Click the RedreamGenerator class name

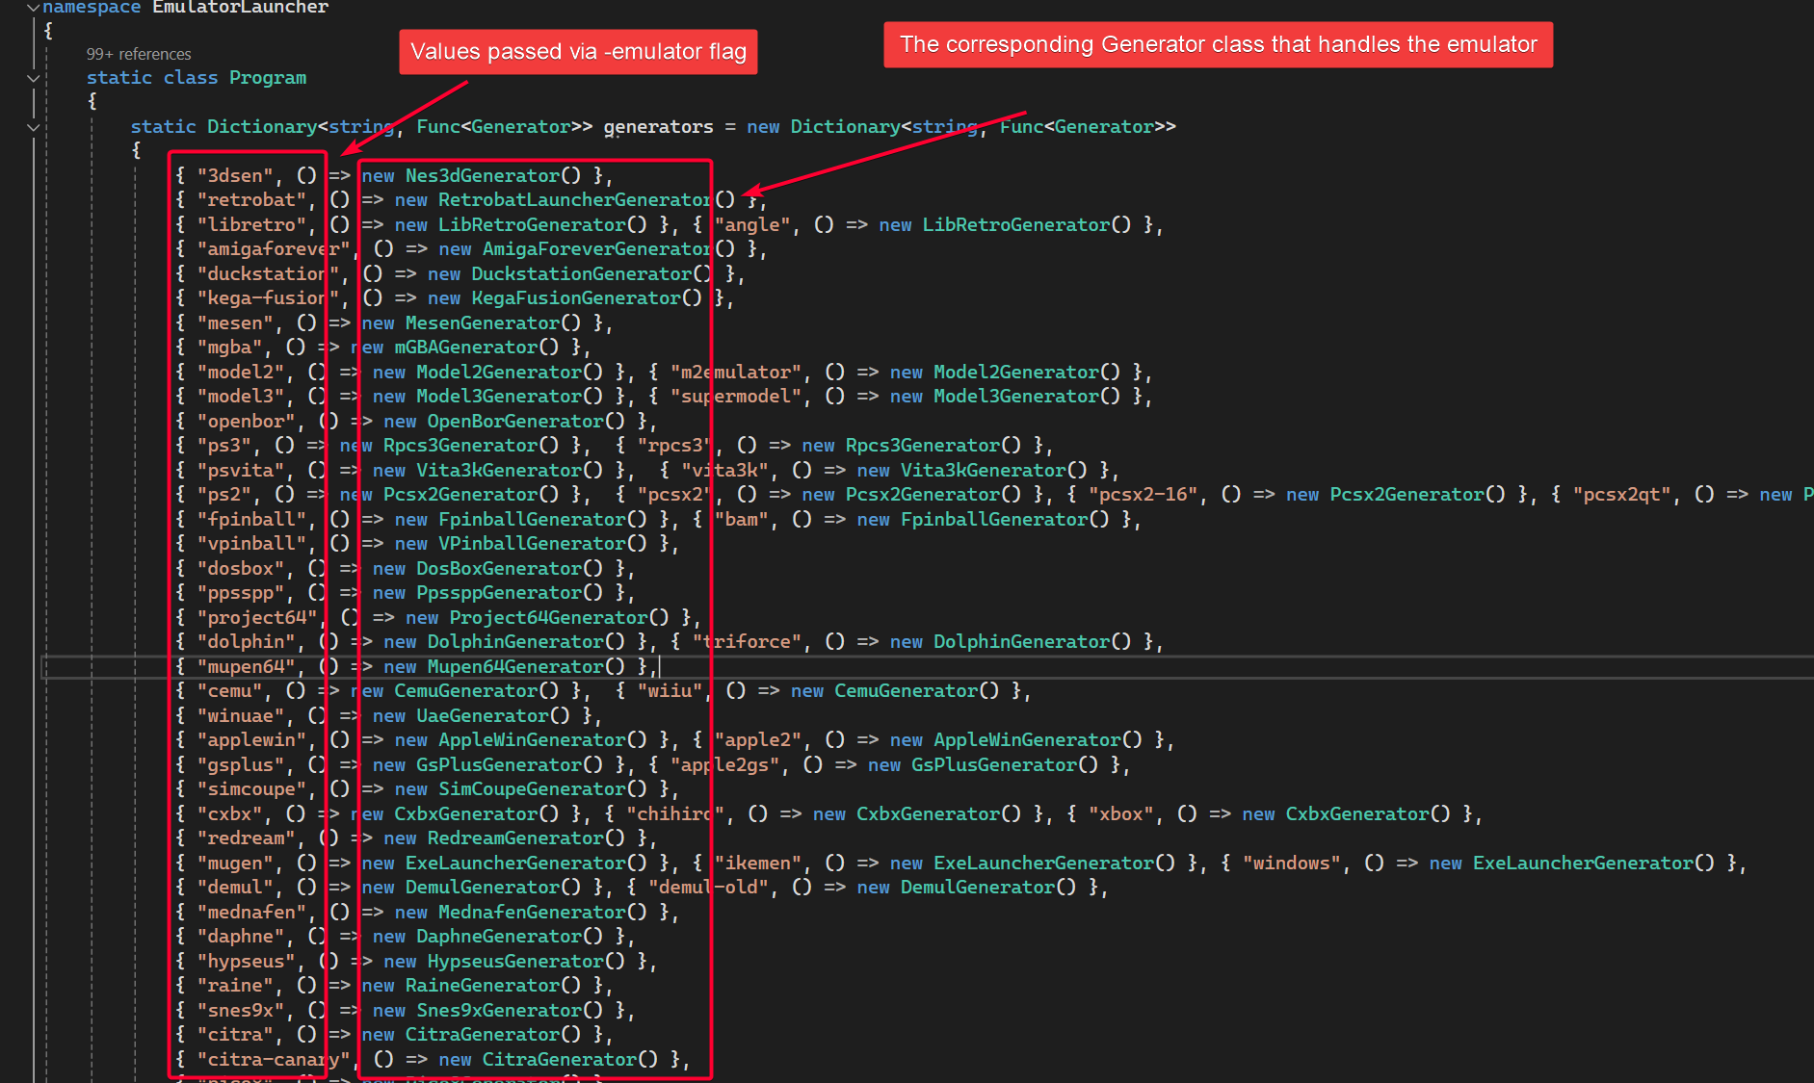point(515,838)
